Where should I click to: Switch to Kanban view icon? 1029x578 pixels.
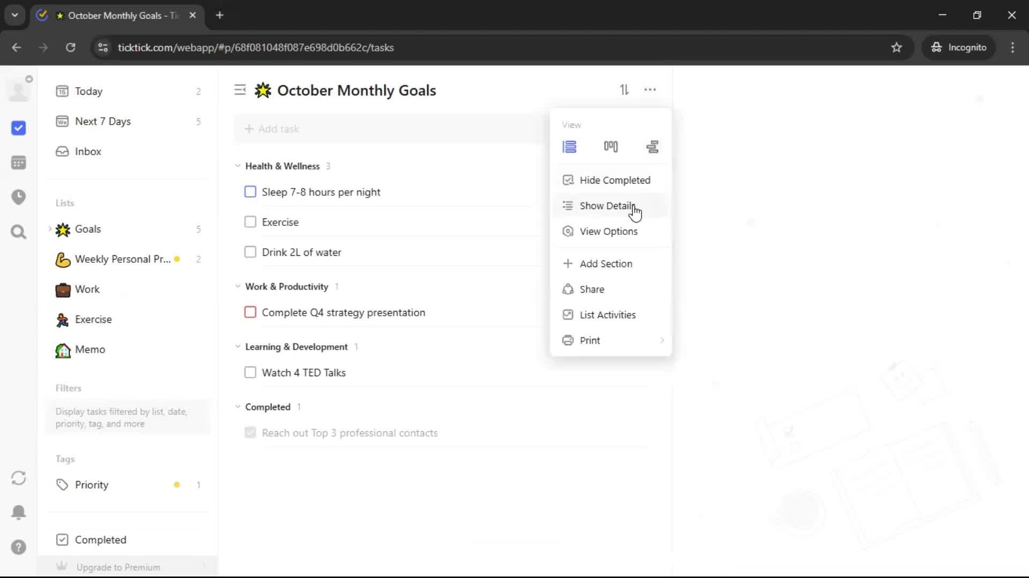pyautogui.click(x=610, y=147)
